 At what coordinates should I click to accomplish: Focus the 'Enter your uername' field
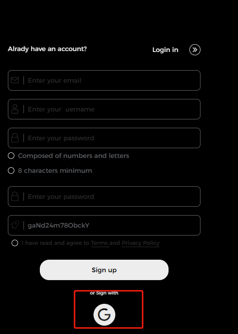click(104, 109)
